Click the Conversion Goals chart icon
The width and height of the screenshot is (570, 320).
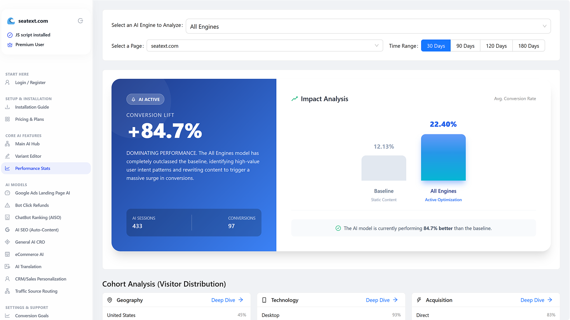[7, 315]
